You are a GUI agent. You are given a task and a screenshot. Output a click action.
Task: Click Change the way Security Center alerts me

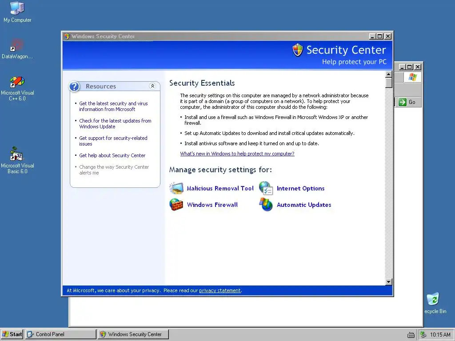(x=114, y=170)
